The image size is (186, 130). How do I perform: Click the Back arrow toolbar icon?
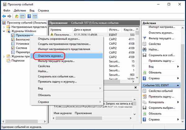(4, 16)
